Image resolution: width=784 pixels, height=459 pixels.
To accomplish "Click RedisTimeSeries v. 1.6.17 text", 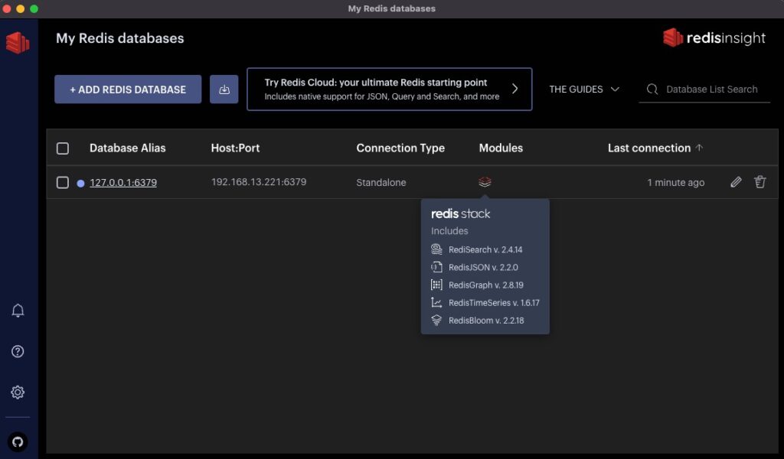I will (494, 303).
